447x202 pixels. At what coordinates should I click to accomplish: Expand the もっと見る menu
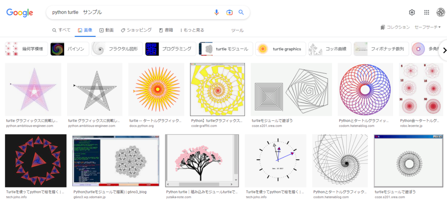pyautogui.click(x=192, y=30)
